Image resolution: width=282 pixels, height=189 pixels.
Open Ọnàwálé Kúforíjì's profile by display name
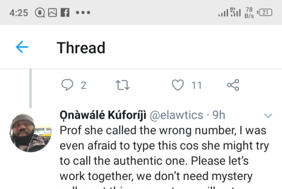tap(103, 115)
